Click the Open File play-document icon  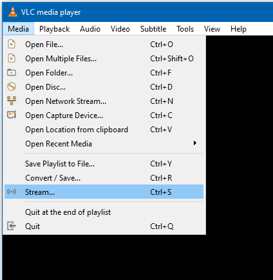(x=12, y=45)
